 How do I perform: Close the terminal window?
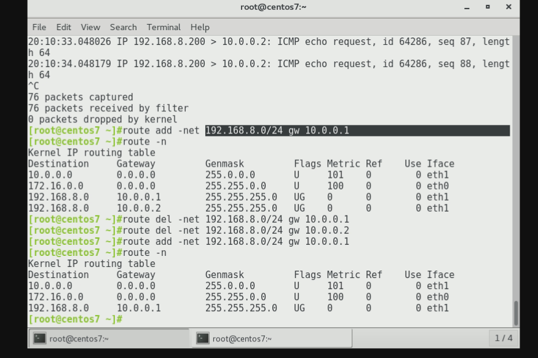(509, 7)
